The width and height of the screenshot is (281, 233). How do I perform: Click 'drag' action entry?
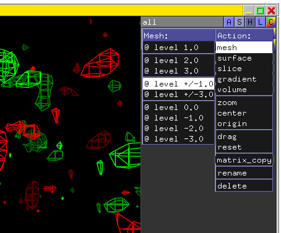244,137
